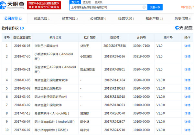Click the 天眼一下 search button
Screen dimensions: 194x137
pyautogui.click(x=155, y=7)
